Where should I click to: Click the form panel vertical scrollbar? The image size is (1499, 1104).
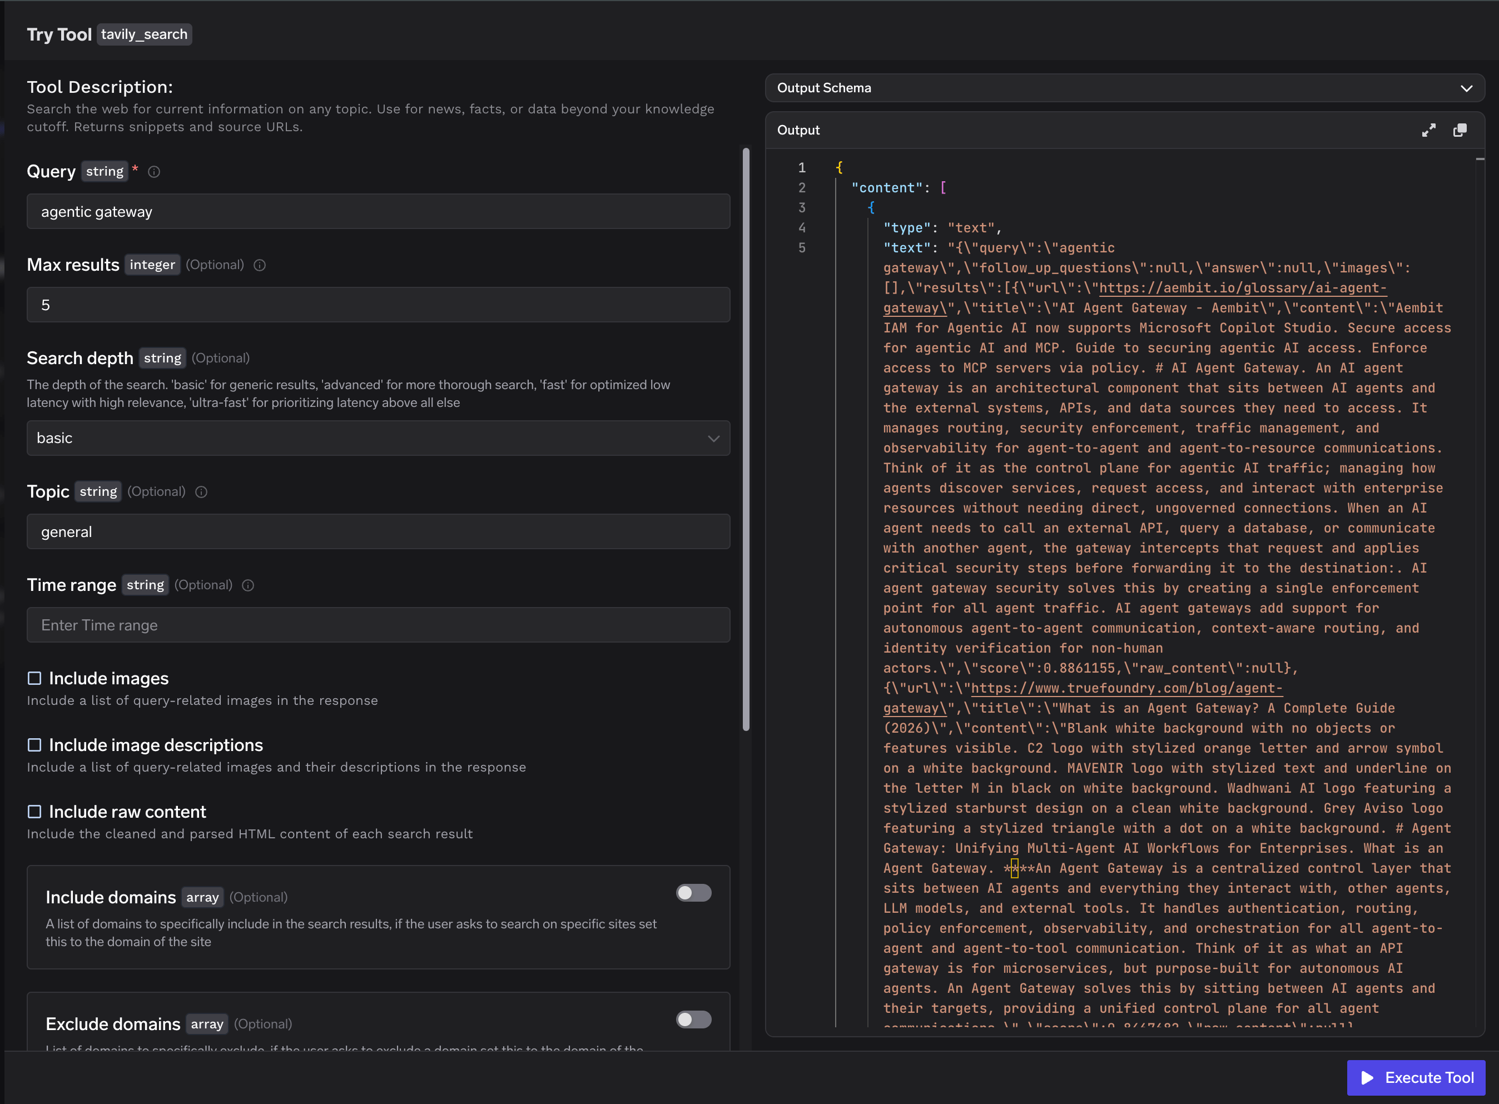tap(746, 440)
